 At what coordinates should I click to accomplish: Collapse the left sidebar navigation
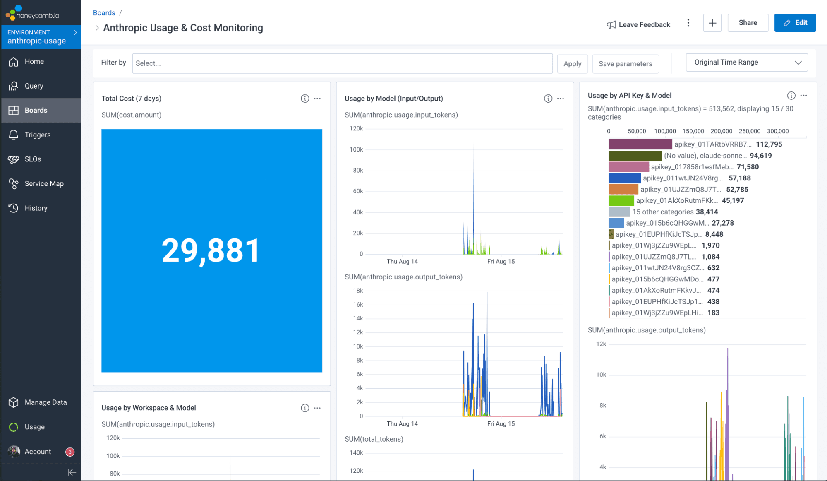(72, 472)
